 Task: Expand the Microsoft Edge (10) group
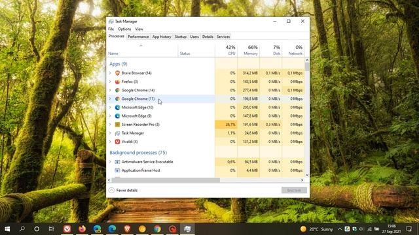[x=110, y=107]
